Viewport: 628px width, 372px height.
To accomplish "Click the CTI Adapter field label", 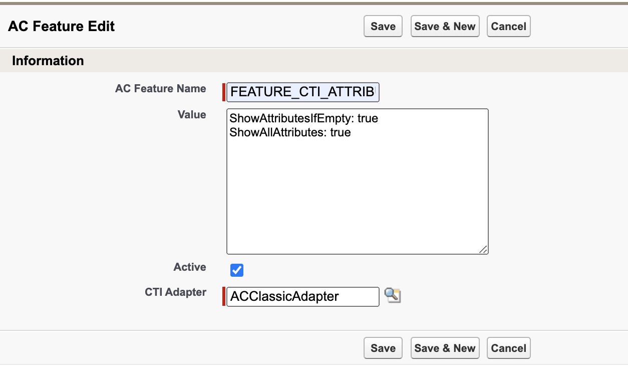I will (x=175, y=292).
